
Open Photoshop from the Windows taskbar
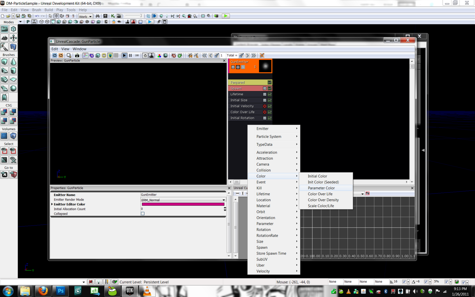[60, 291]
